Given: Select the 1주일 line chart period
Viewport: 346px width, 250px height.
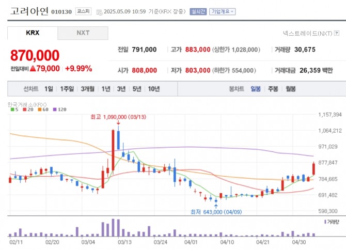Looking at the screenshot, I should (x=67, y=89).
